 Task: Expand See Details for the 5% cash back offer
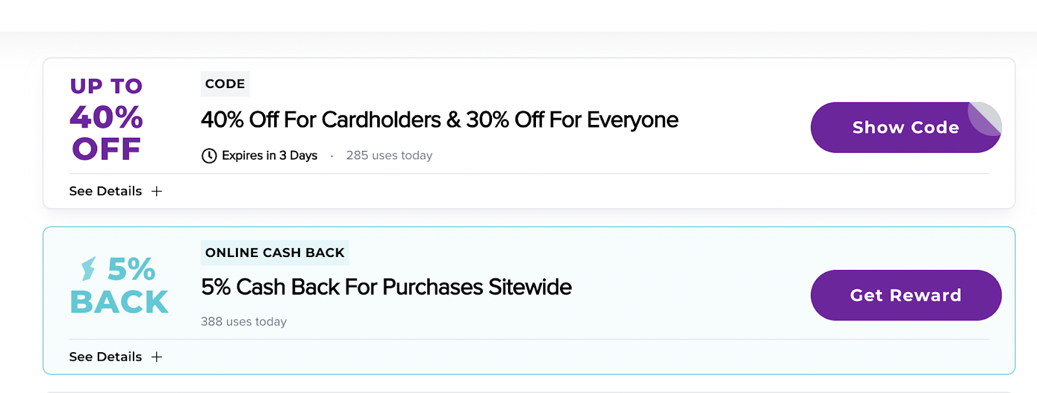click(106, 357)
